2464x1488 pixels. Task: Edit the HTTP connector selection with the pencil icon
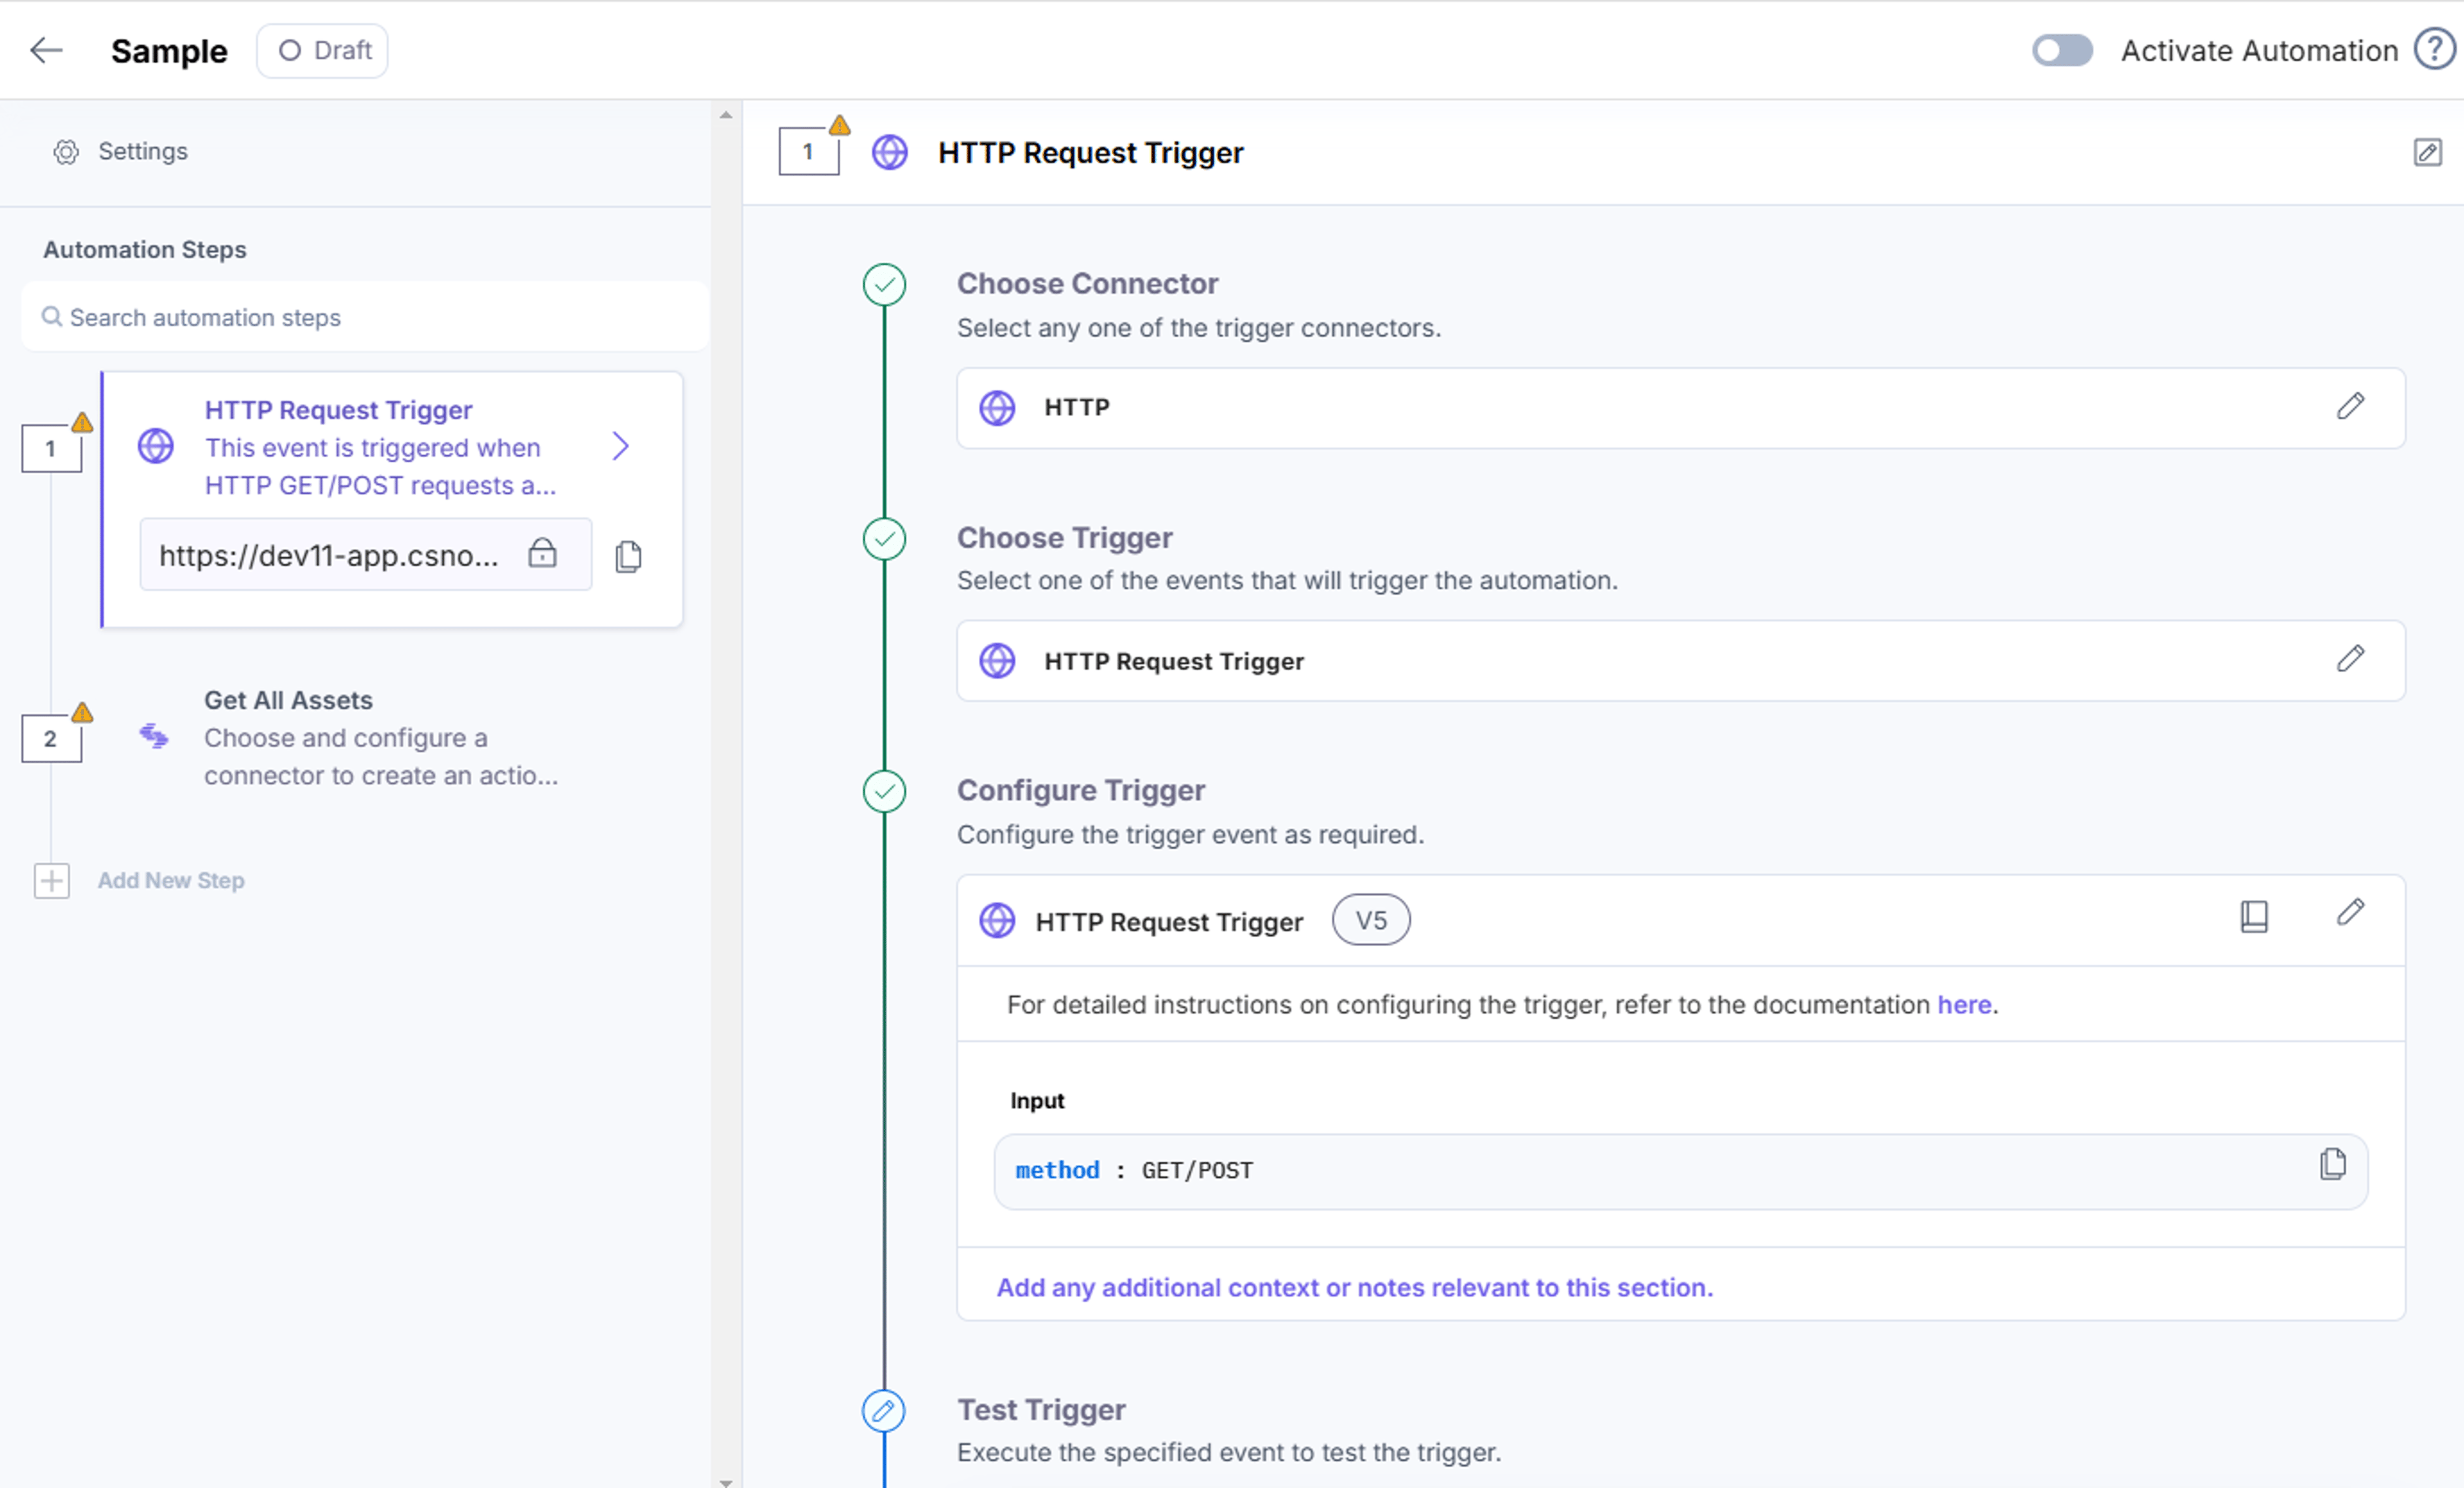tap(2350, 406)
